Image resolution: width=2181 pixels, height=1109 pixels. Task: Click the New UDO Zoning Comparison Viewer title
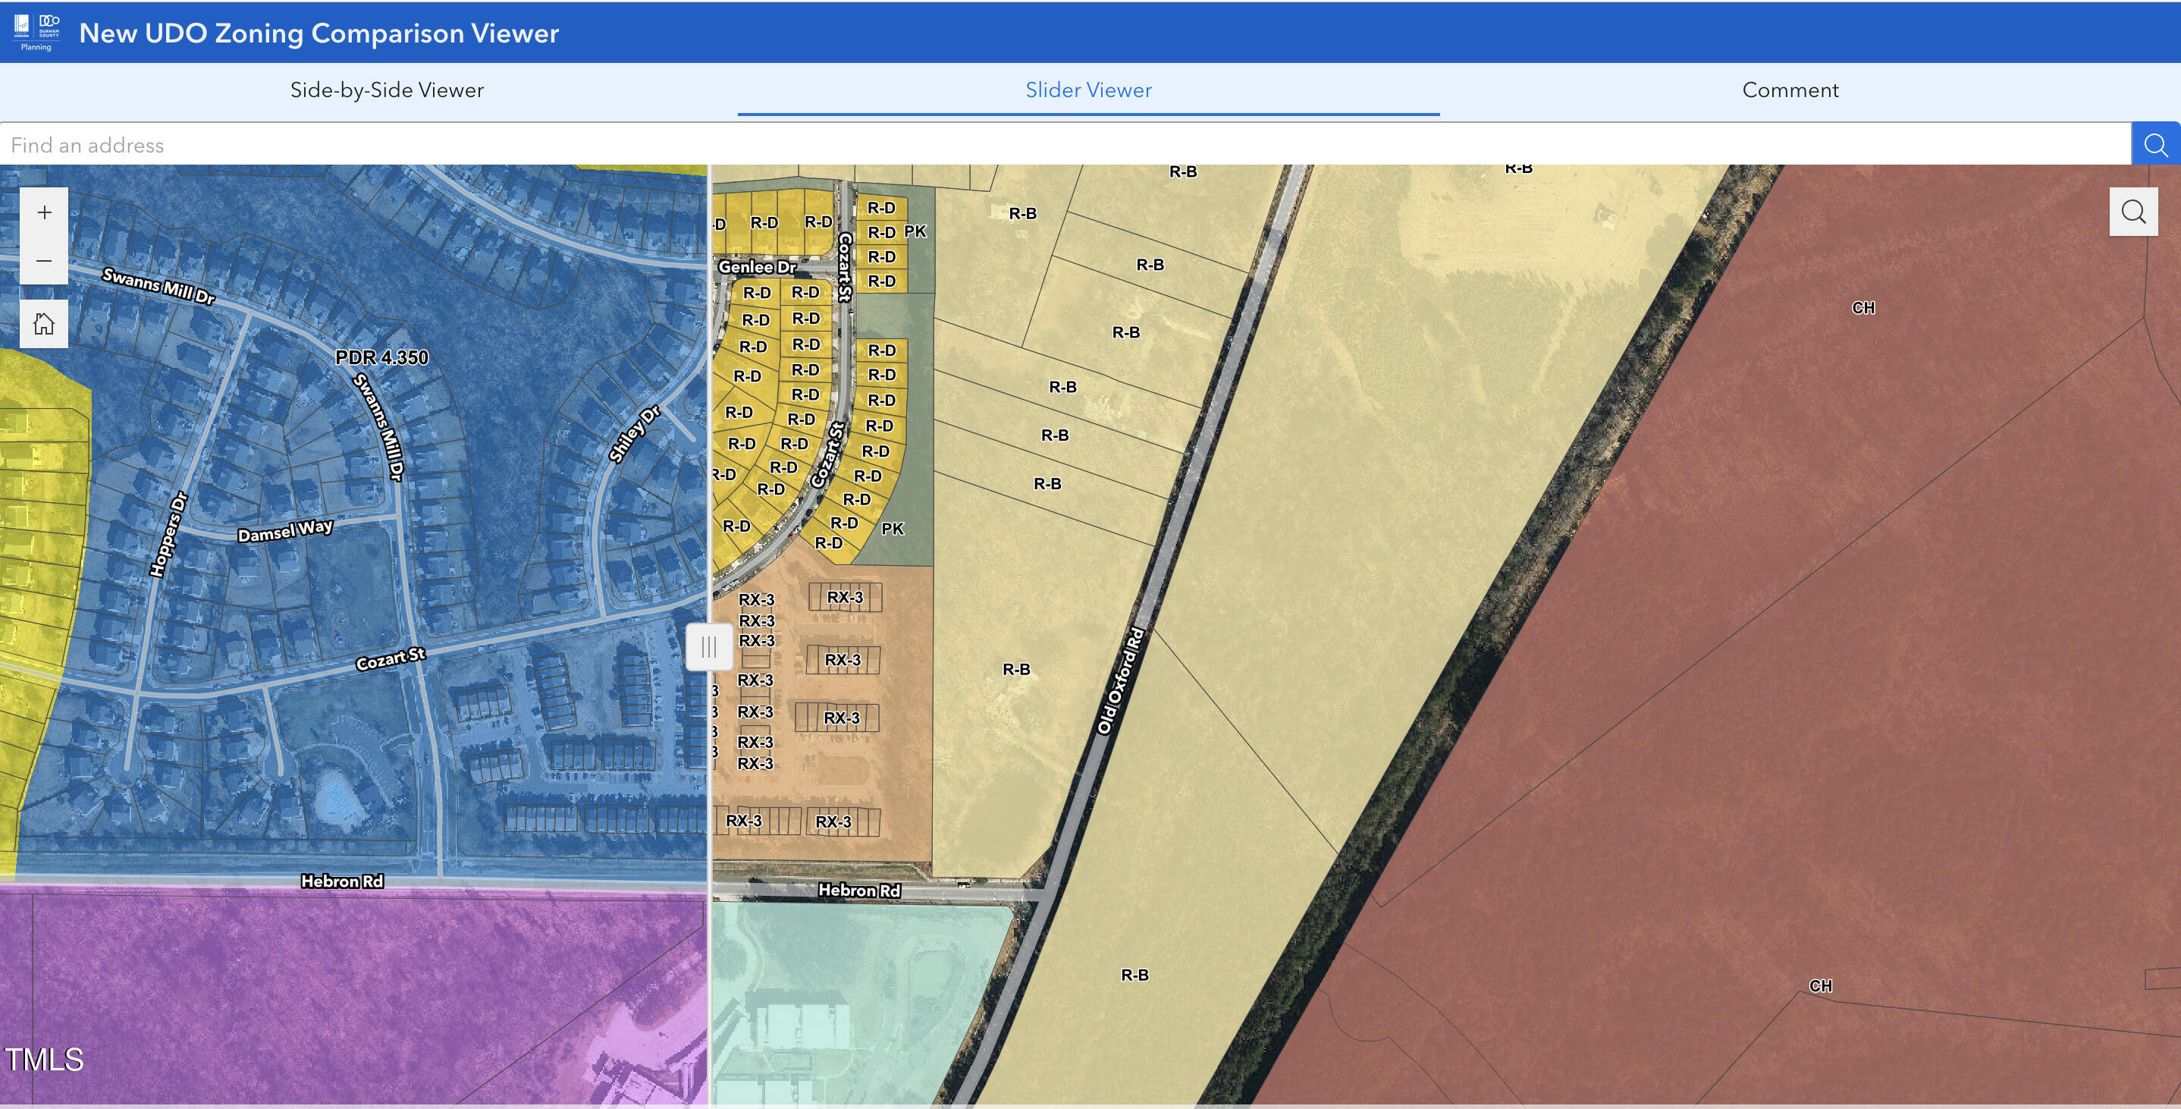point(319,33)
